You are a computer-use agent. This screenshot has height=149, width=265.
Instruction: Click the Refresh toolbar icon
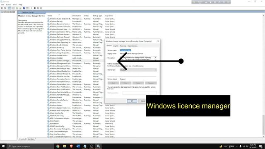(x=17, y=8)
